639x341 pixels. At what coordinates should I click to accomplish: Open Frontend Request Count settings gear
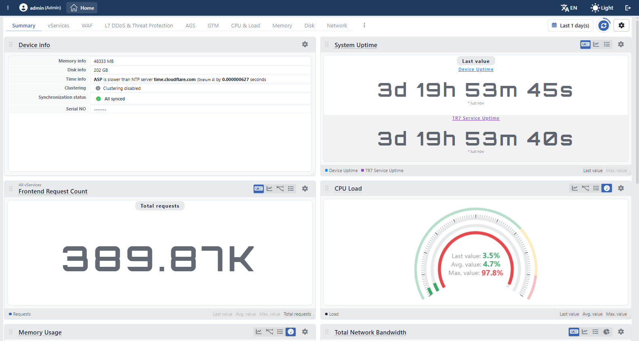tap(305, 188)
